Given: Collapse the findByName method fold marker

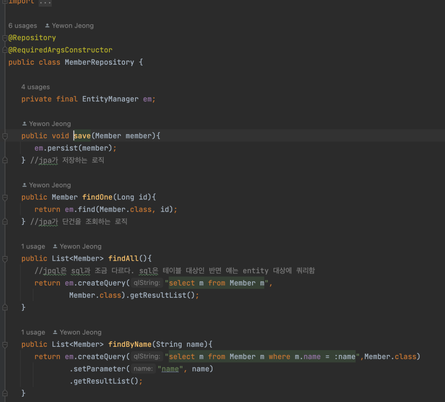Looking at the screenshot, I should 5,344.
